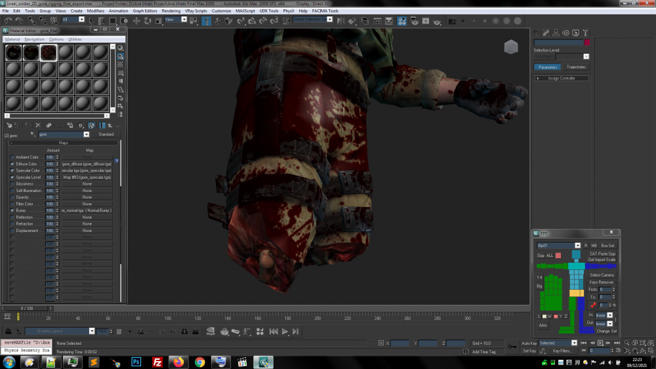Expand the Bip01 dropdown in TPT panel
The image size is (656, 369).
point(577,245)
